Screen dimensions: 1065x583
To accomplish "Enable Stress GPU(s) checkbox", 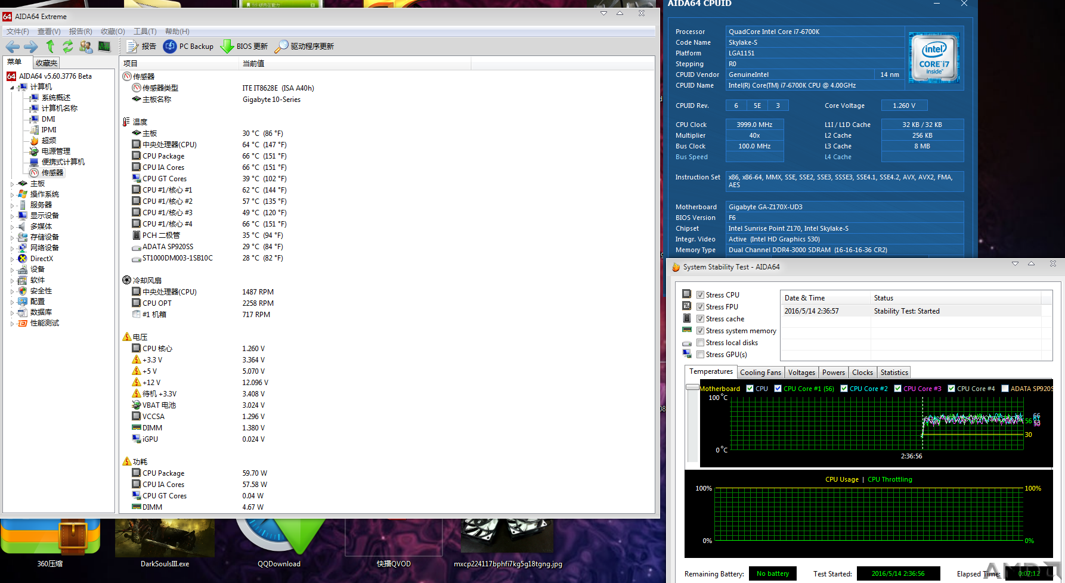I will tap(701, 355).
